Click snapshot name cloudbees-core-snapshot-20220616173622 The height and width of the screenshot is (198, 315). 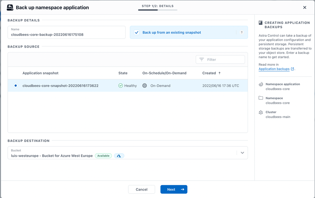click(60, 86)
